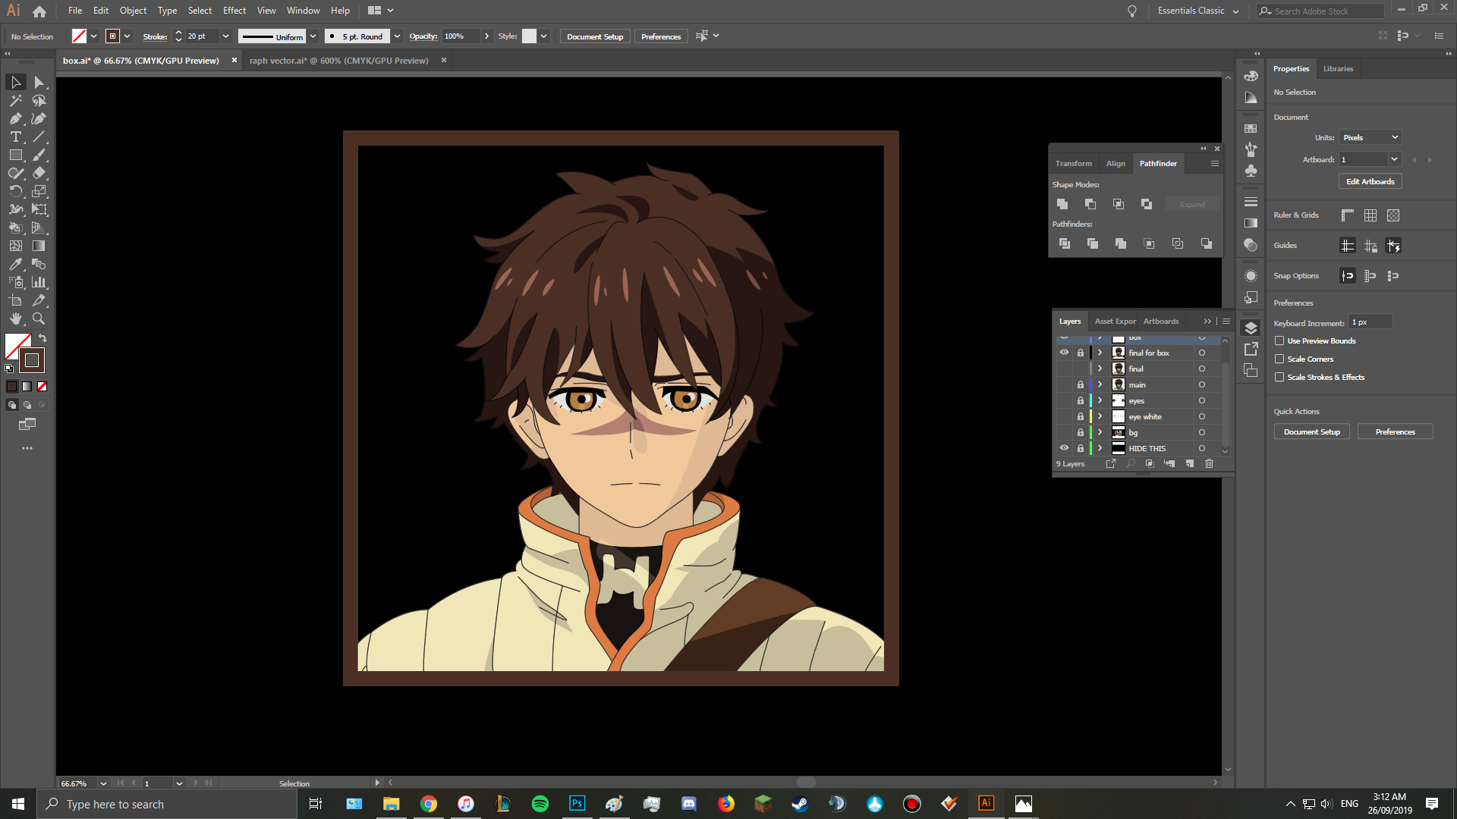Enable the Use Preview Bounds checkbox
The height and width of the screenshot is (819, 1457).
[x=1280, y=340]
